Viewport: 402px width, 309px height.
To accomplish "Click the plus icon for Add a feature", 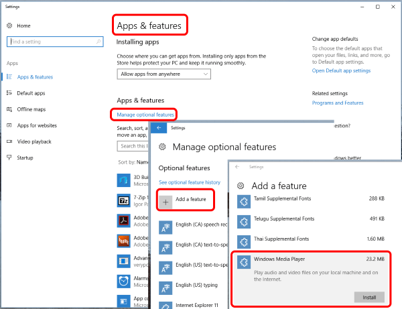I will click(166, 200).
